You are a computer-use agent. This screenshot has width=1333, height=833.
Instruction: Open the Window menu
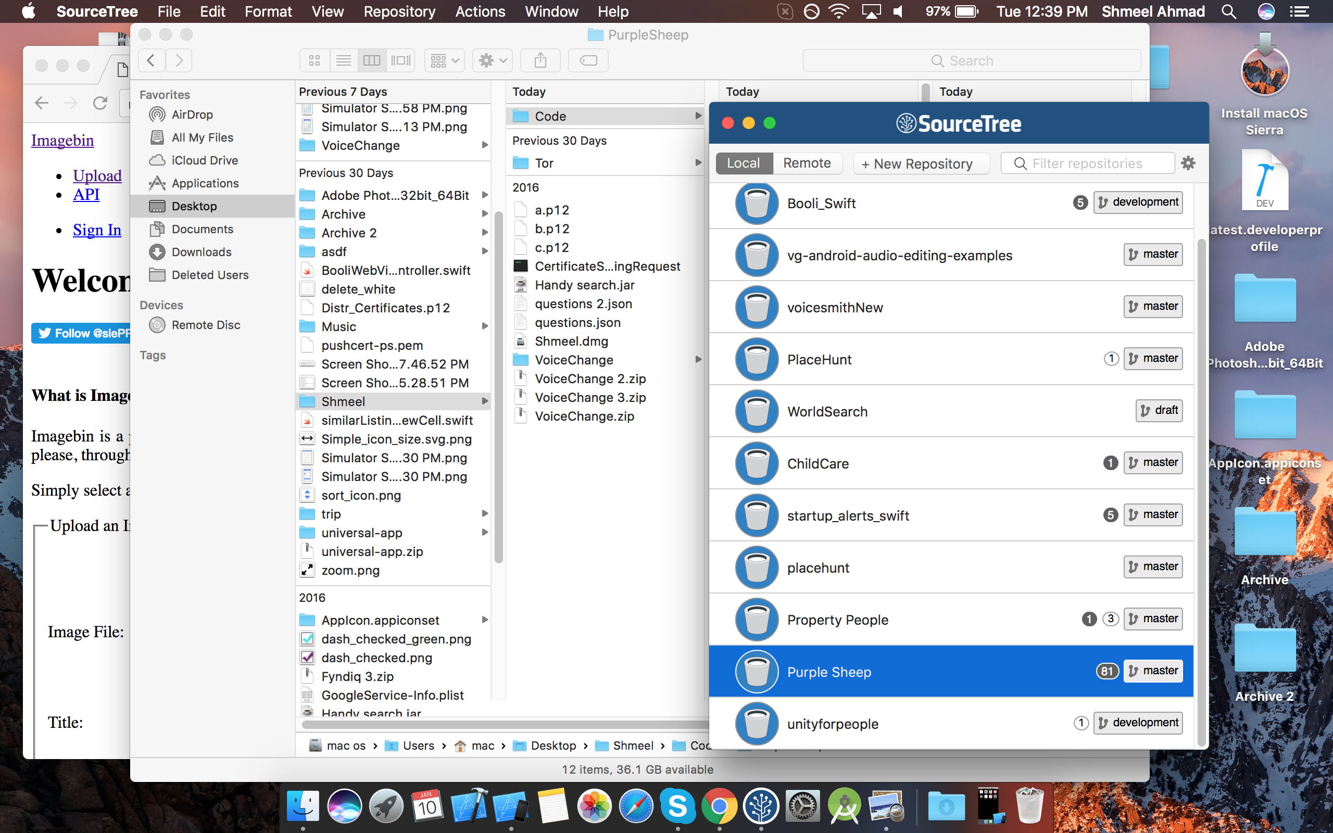(x=552, y=11)
